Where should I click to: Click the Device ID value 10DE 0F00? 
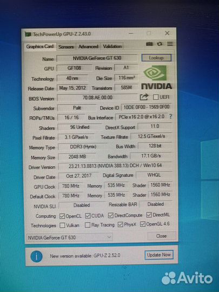pos(147,107)
